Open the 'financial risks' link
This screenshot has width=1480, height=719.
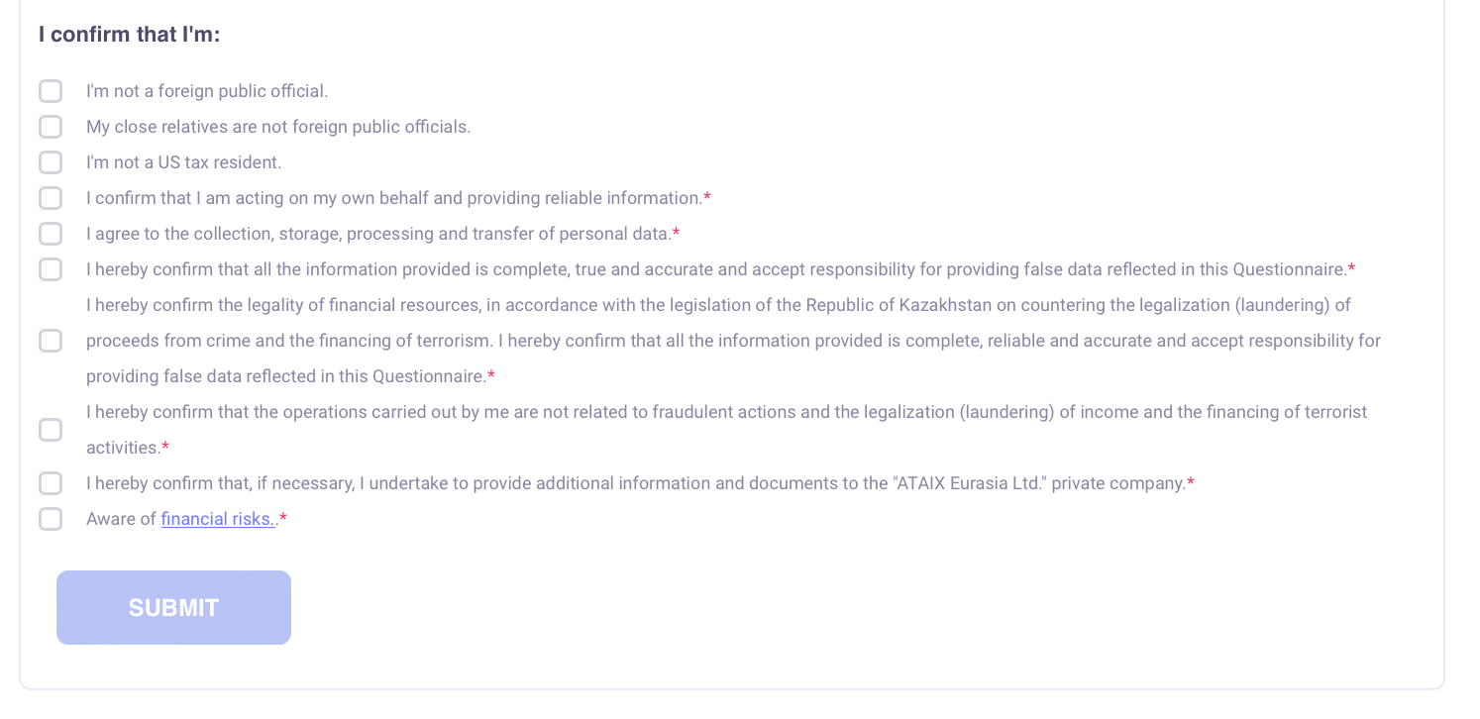(x=218, y=519)
